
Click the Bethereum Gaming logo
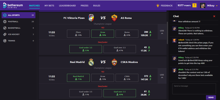tap(13, 5)
